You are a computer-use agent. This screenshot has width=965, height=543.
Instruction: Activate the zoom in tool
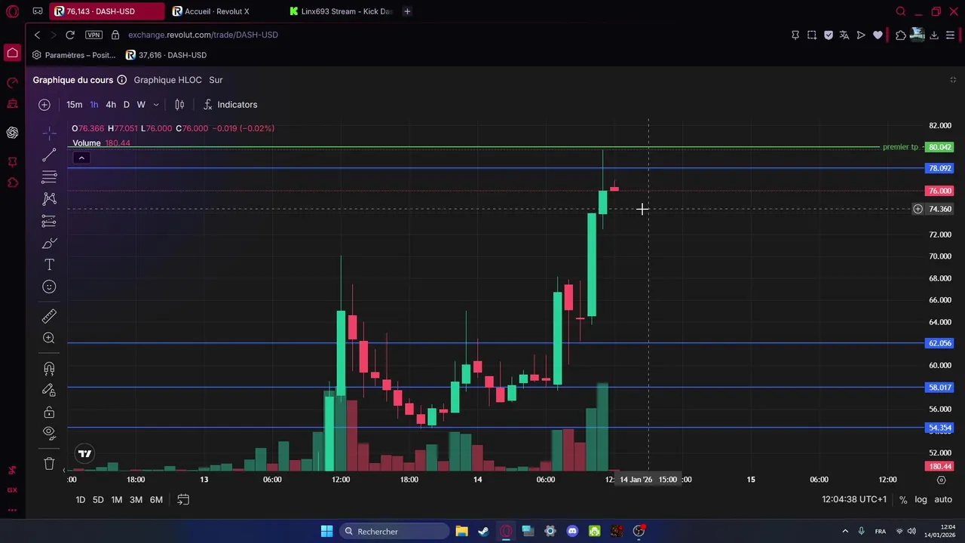click(x=49, y=338)
